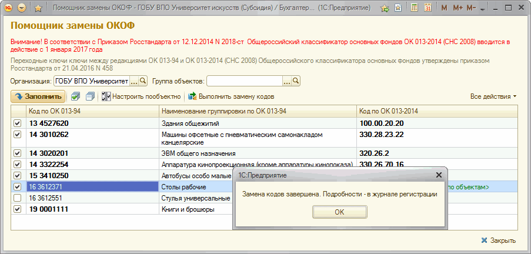Viewport: 531px width, 254px height.
Task: Open the calendar icon in title bar
Action: click(x=428, y=8)
